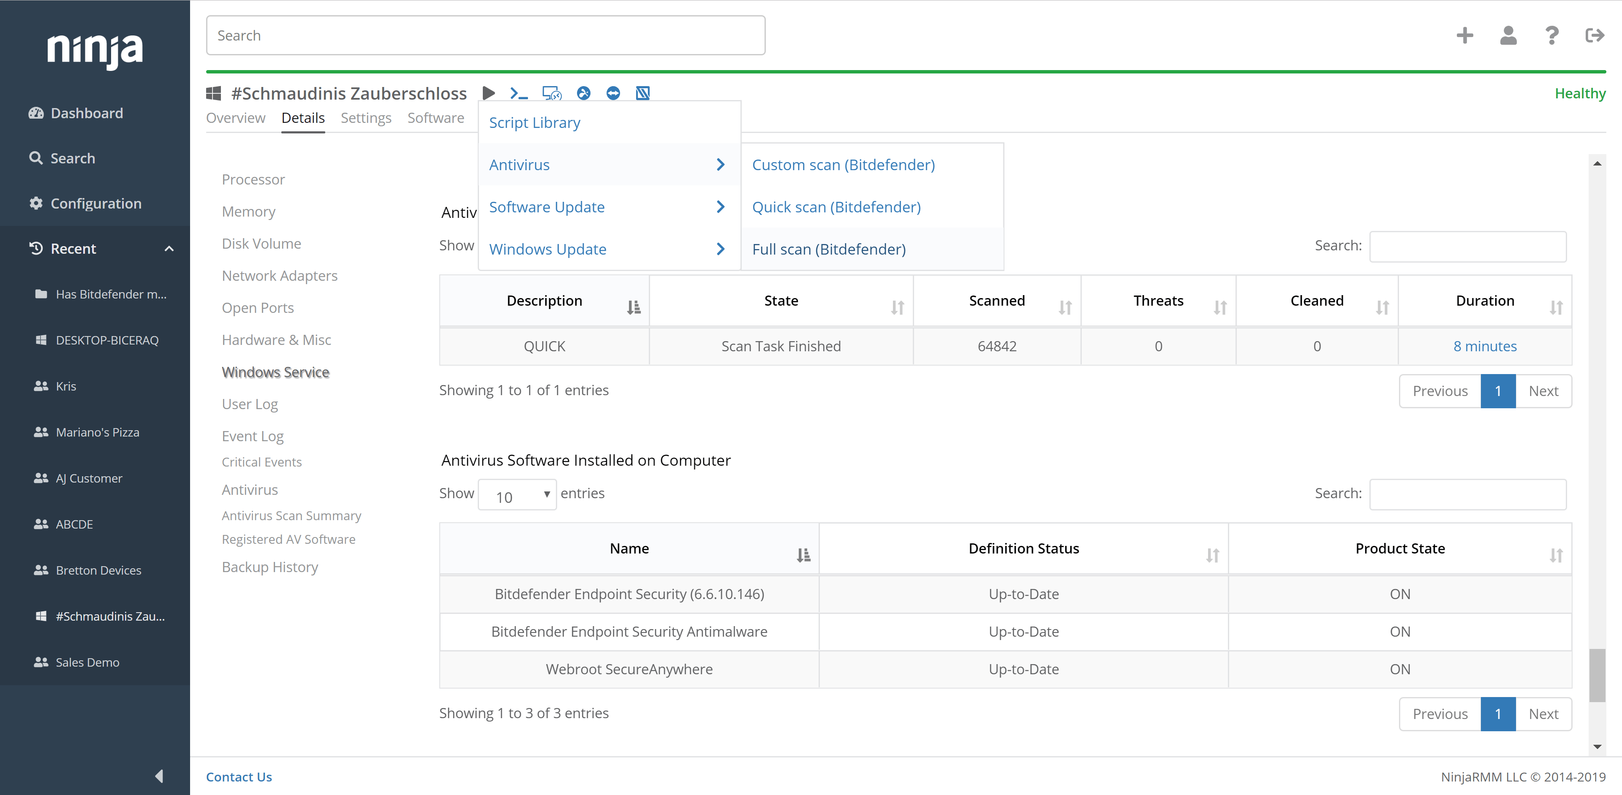Image resolution: width=1622 pixels, height=795 pixels.
Task: Start a TeamViewer session icon
Action: (612, 93)
